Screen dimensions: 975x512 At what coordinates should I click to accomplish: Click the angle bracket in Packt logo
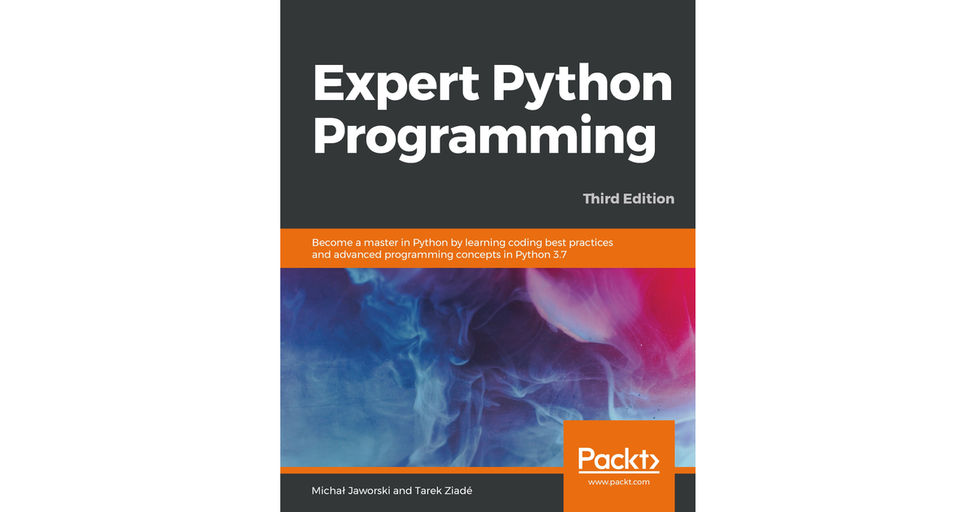(x=650, y=460)
